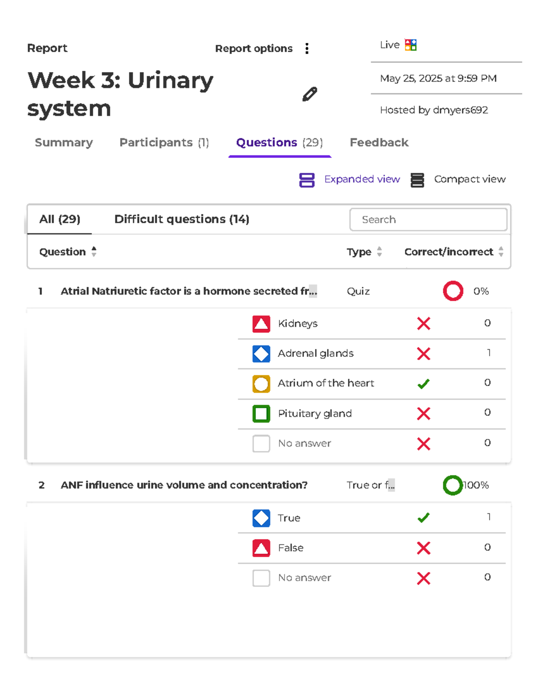The width and height of the screenshot is (538, 697).
Task: Sort by the Type column
Action: 379,251
